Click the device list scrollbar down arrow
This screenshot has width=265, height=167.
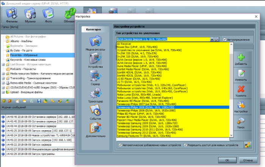click(231, 136)
